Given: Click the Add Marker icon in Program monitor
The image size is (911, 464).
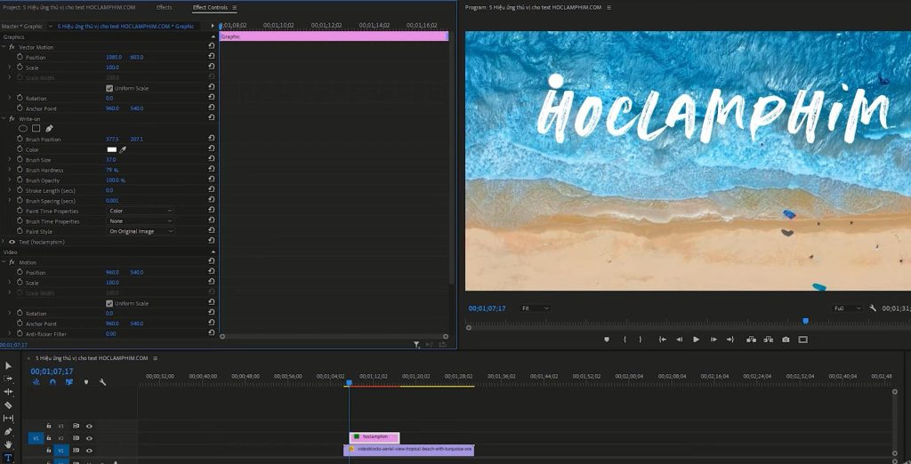Looking at the screenshot, I should 607,340.
